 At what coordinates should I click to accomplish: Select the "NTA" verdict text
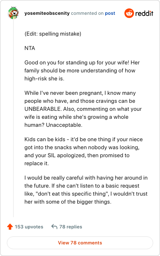[x=30, y=48]
